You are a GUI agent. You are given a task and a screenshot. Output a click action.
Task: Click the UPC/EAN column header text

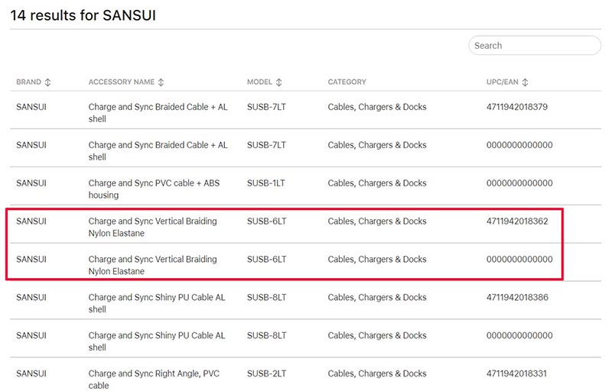coord(503,82)
